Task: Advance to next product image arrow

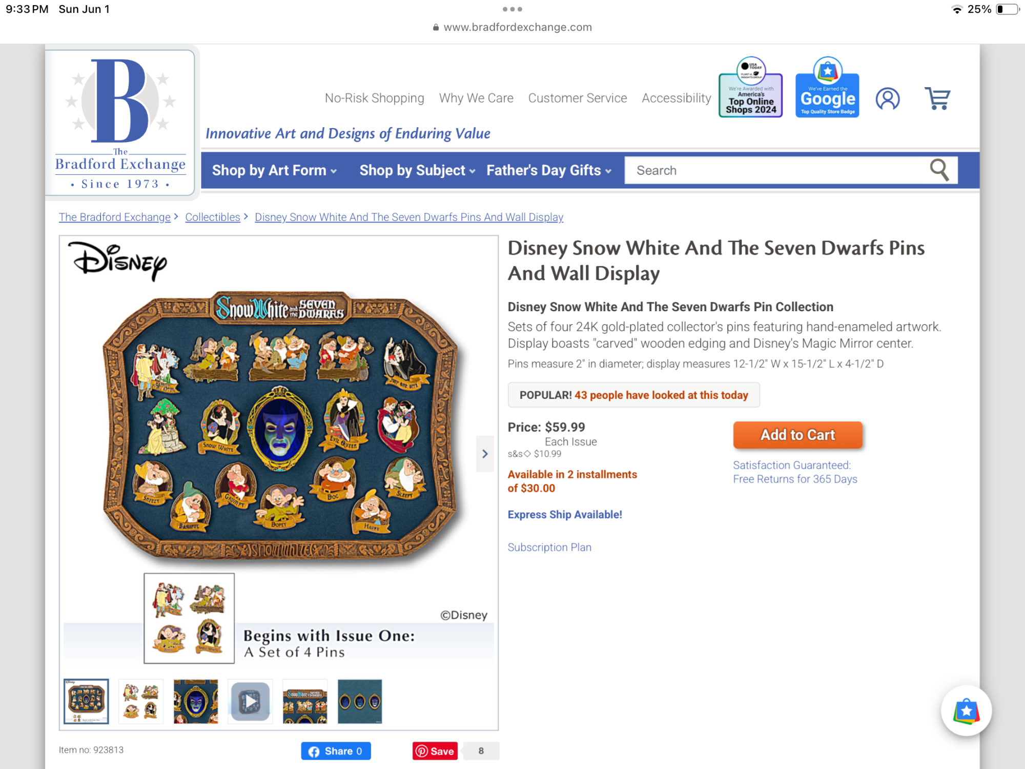Action: [x=485, y=454]
